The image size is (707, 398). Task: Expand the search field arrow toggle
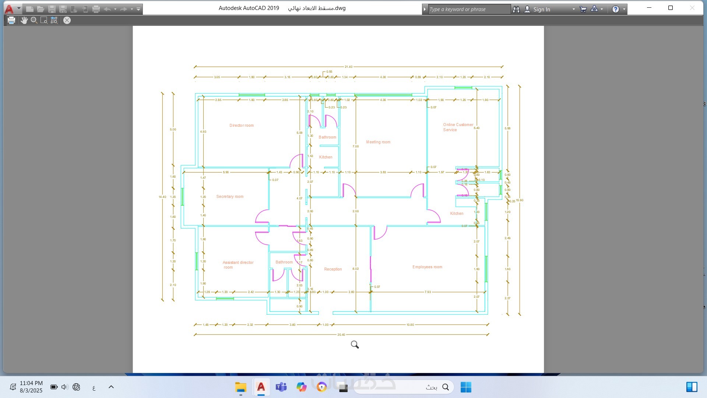(425, 9)
